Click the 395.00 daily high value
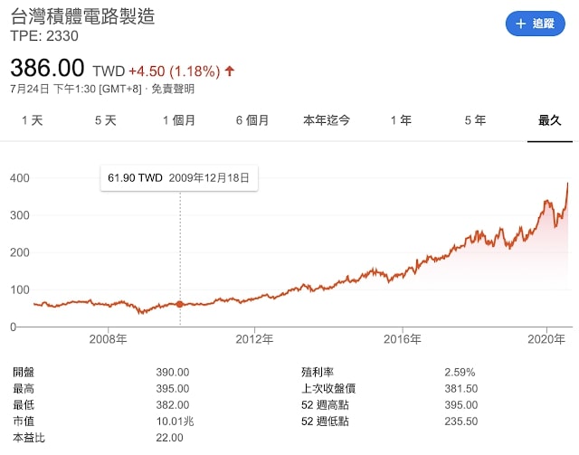Screen dimensions: 579x455 pyautogui.click(x=173, y=389)
